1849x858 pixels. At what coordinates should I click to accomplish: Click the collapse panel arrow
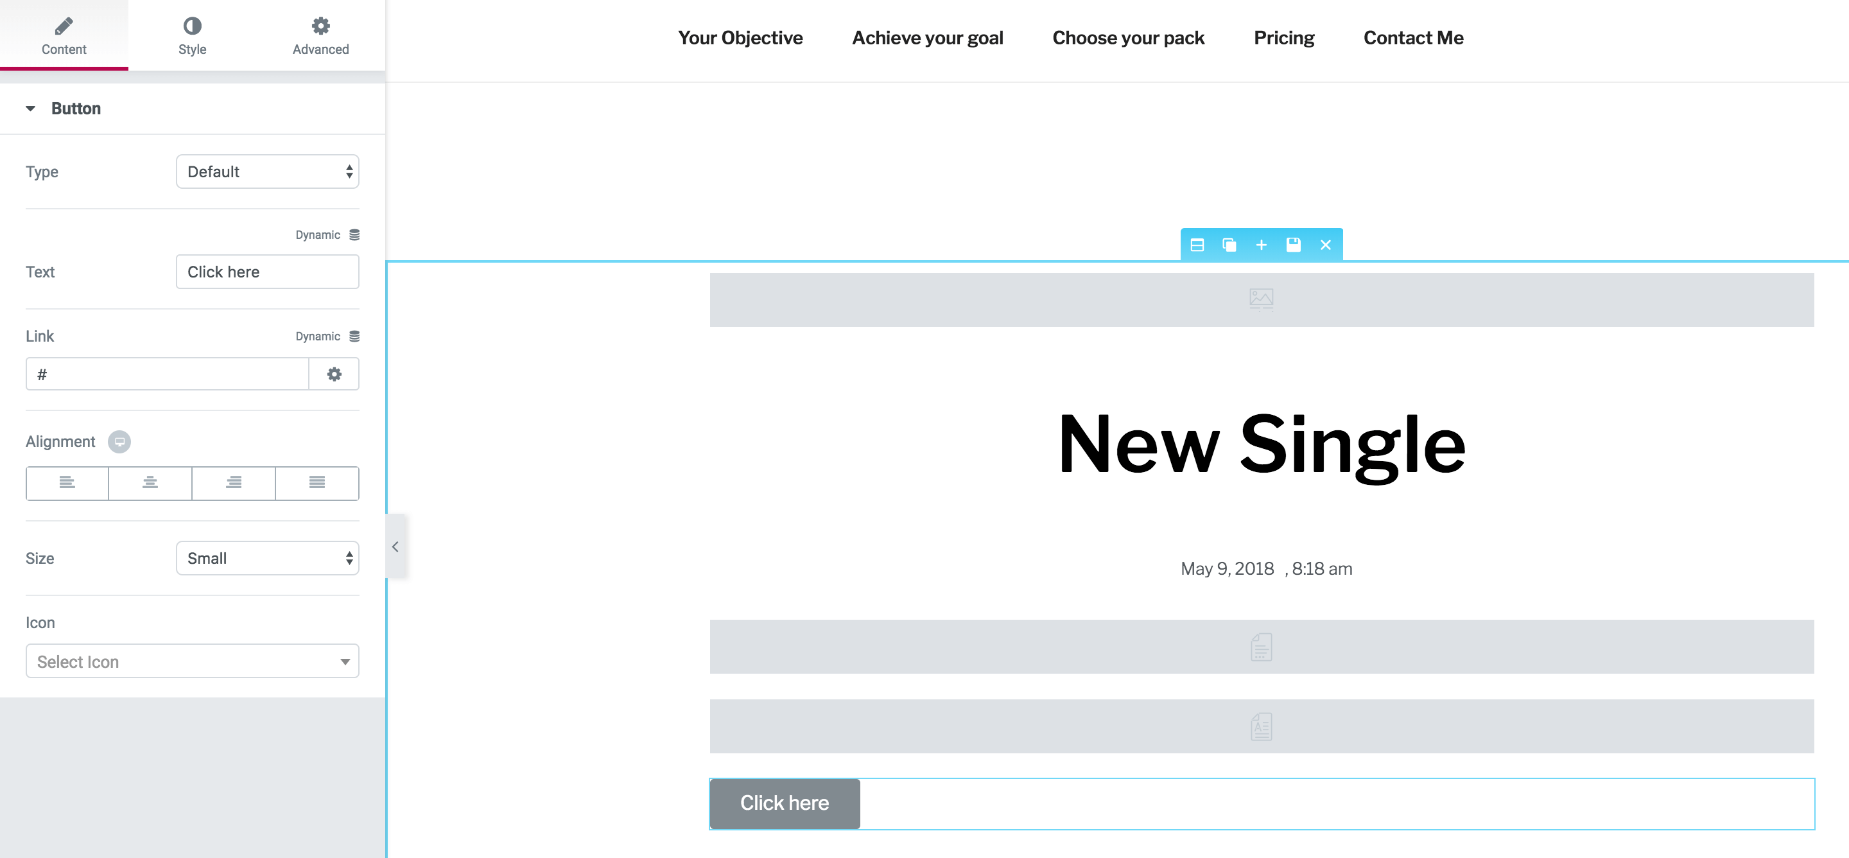pyautogui.click(x=396, y=545)
